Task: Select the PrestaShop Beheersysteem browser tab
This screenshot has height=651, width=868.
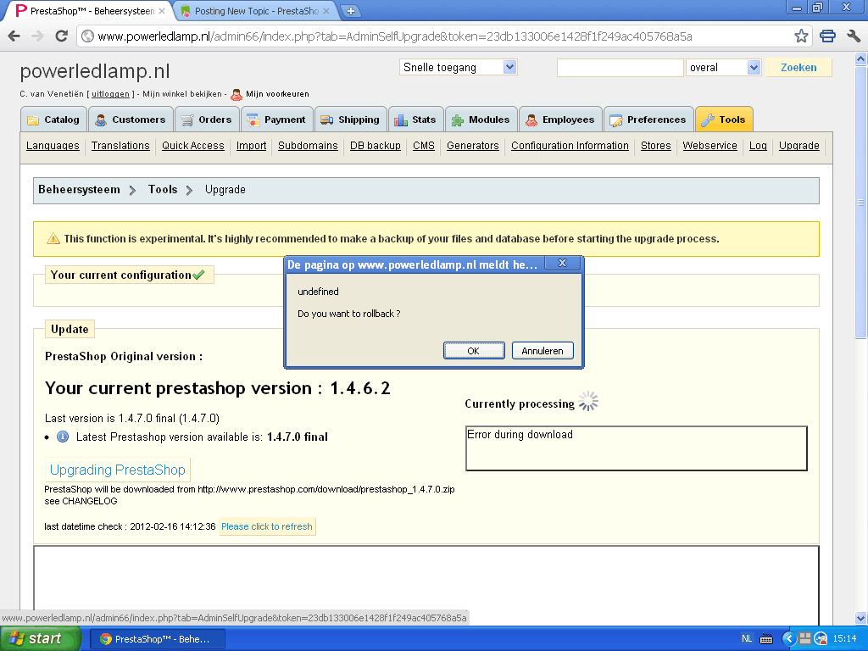Action: click(x=92, y=11)
